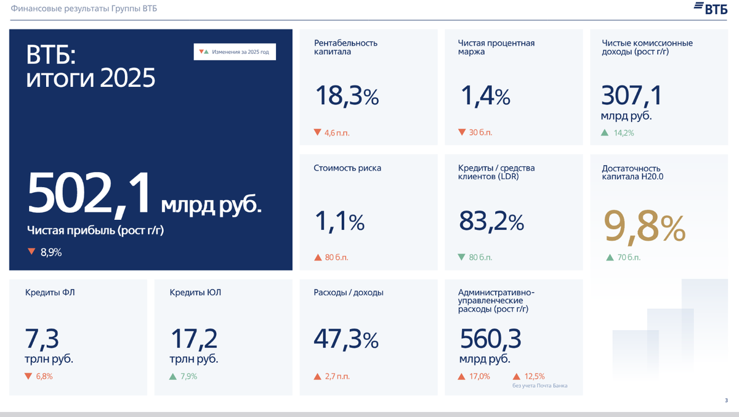Click the Кредиты ФЛ heading
The height and width of the screenshot is (417, 739).
coord(50,293)
